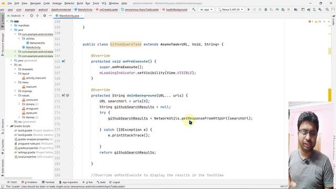Select the MainActivity.java editor tab

[x=69, y=16]
